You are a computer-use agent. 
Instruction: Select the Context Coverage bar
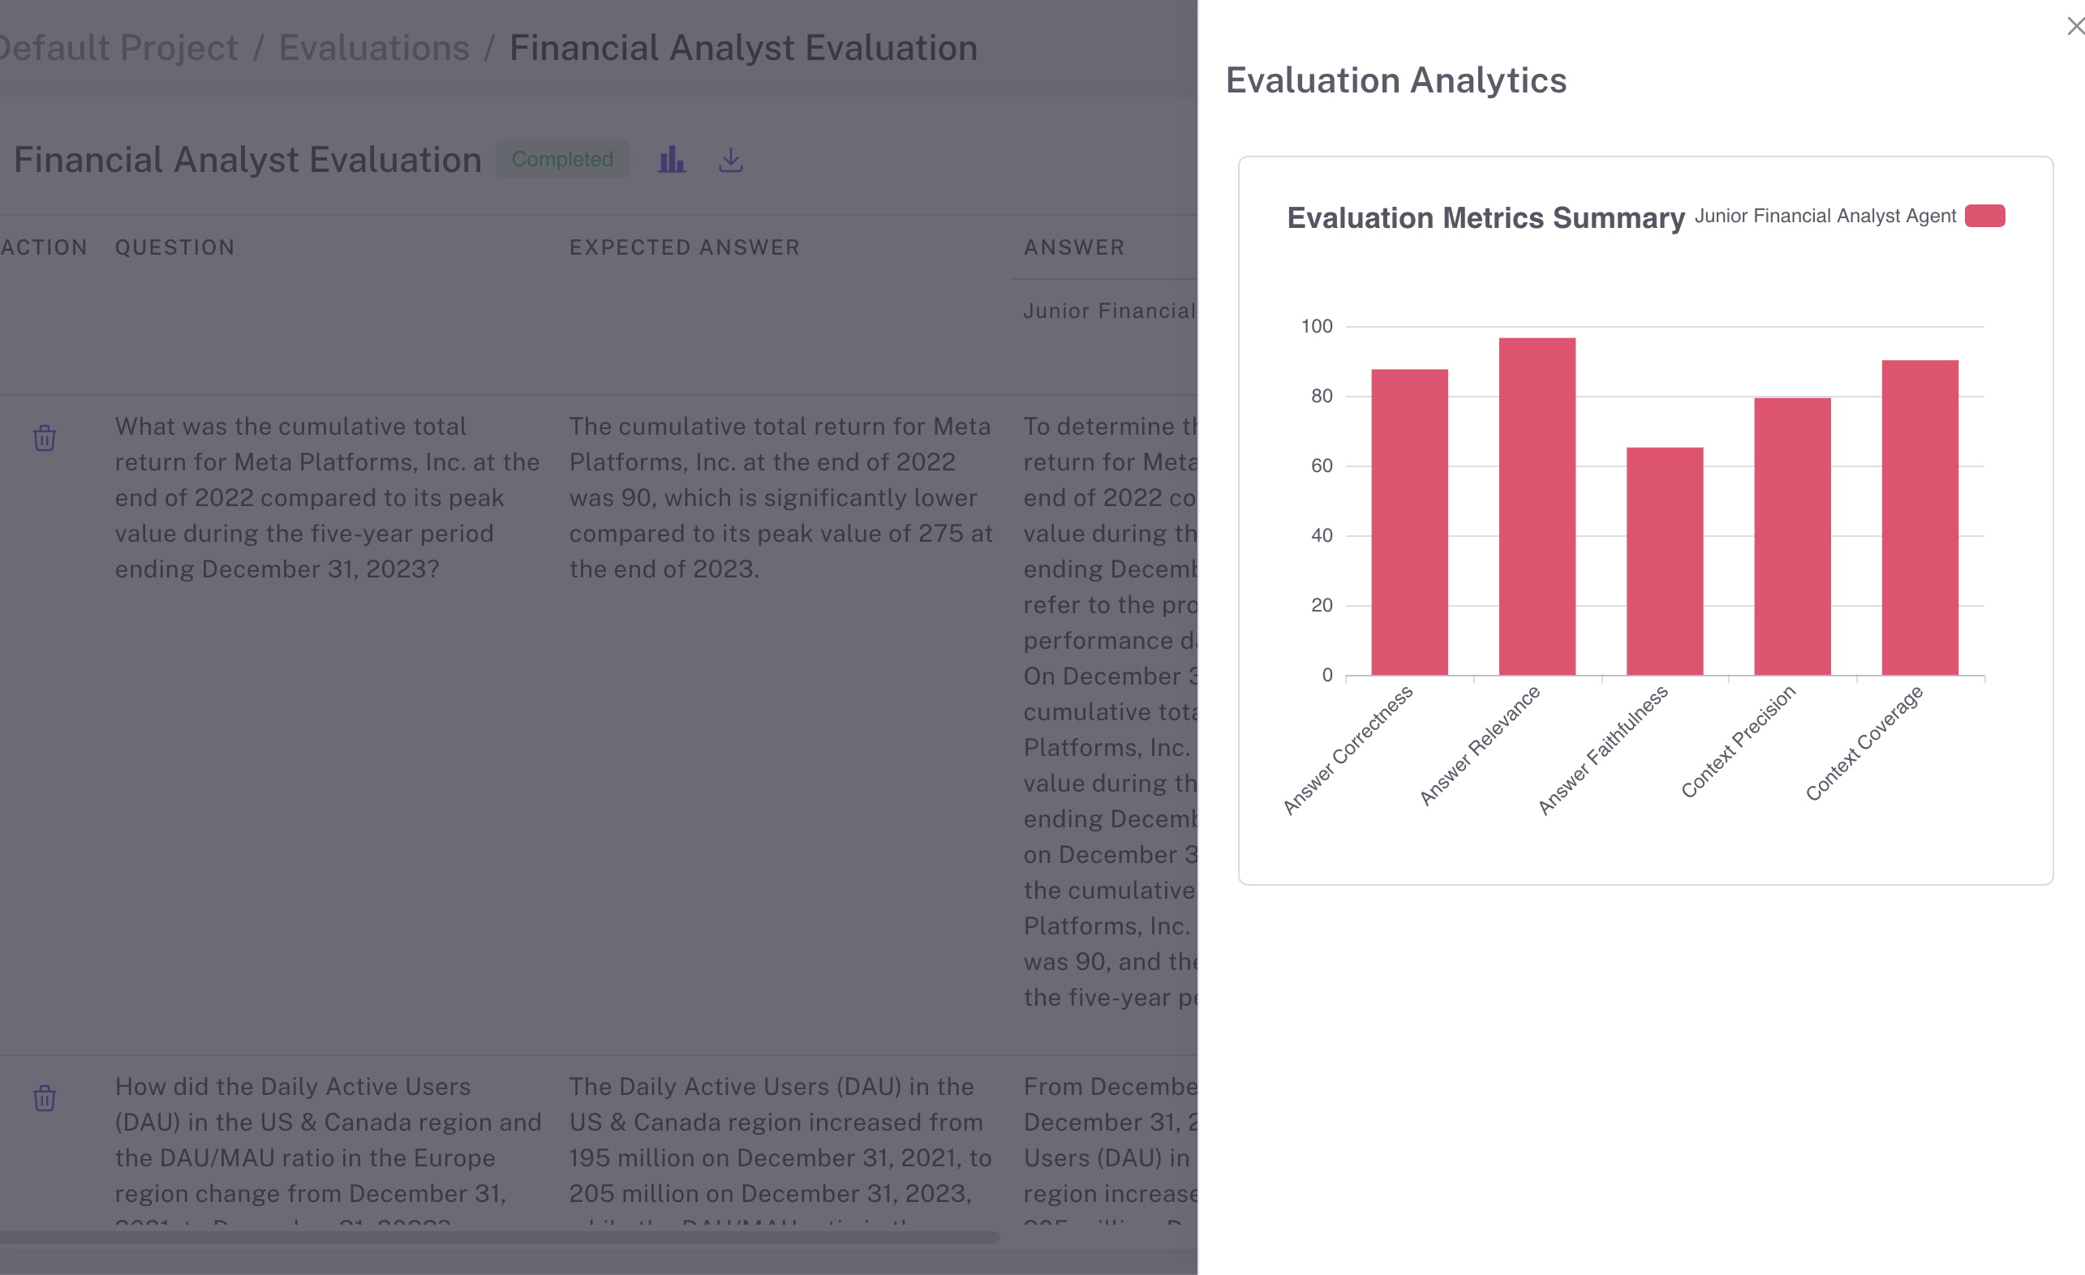1919,517
